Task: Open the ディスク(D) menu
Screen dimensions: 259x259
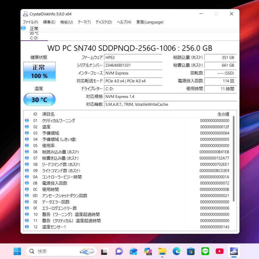Action: click(103, 22)
